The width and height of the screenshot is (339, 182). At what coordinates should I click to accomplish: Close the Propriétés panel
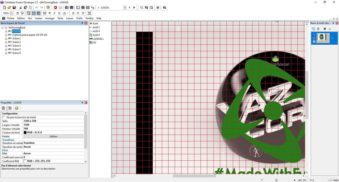[x=86, y=102]
